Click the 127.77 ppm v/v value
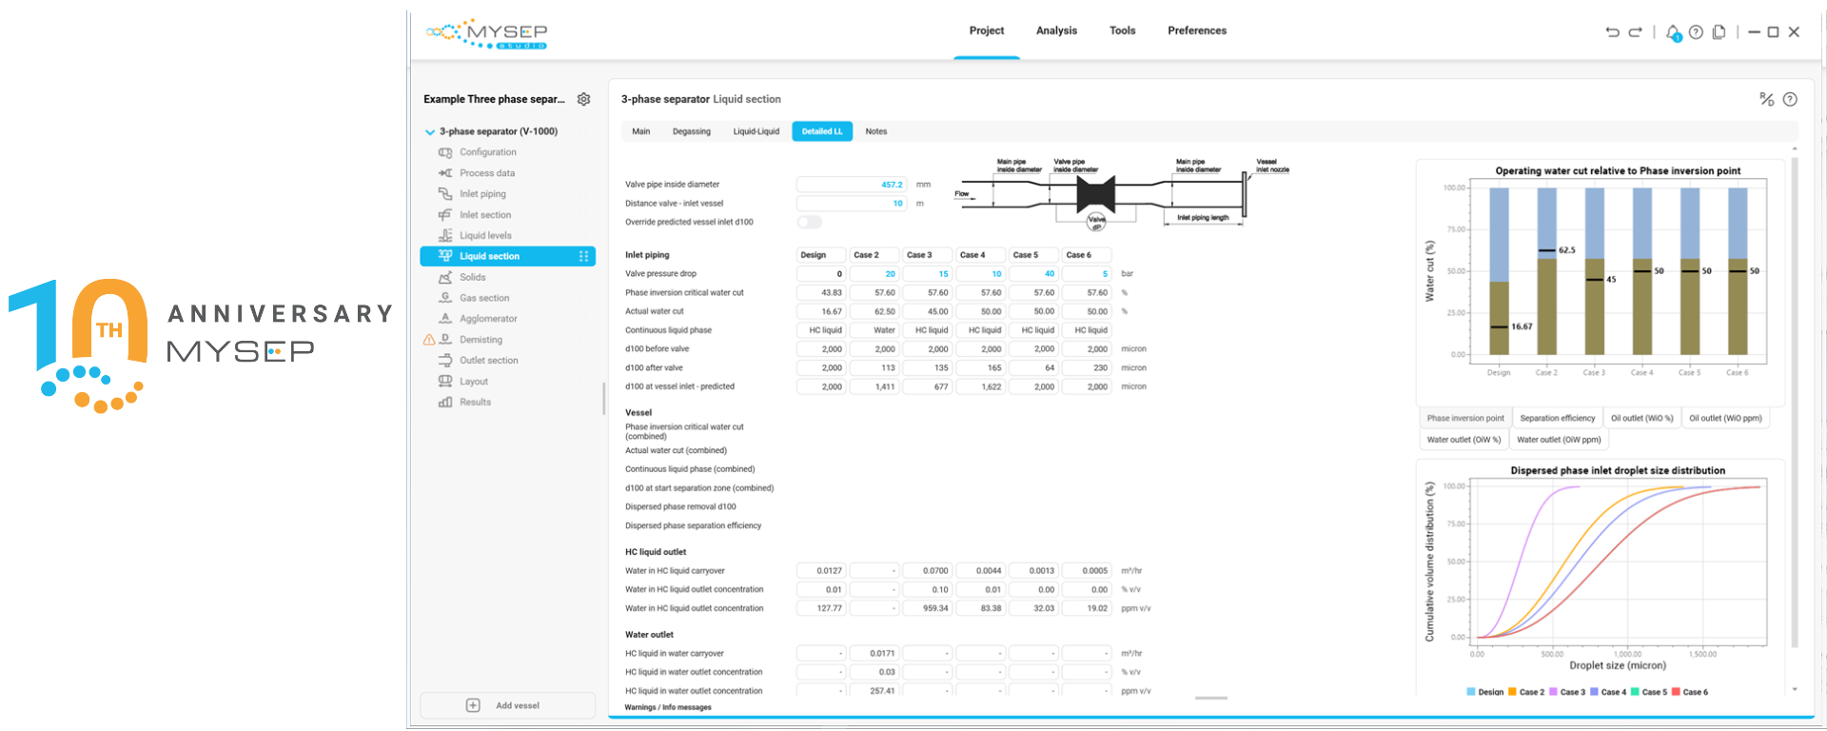The width and height of the screenshot is (1827, 731). [x=821, y=608]
